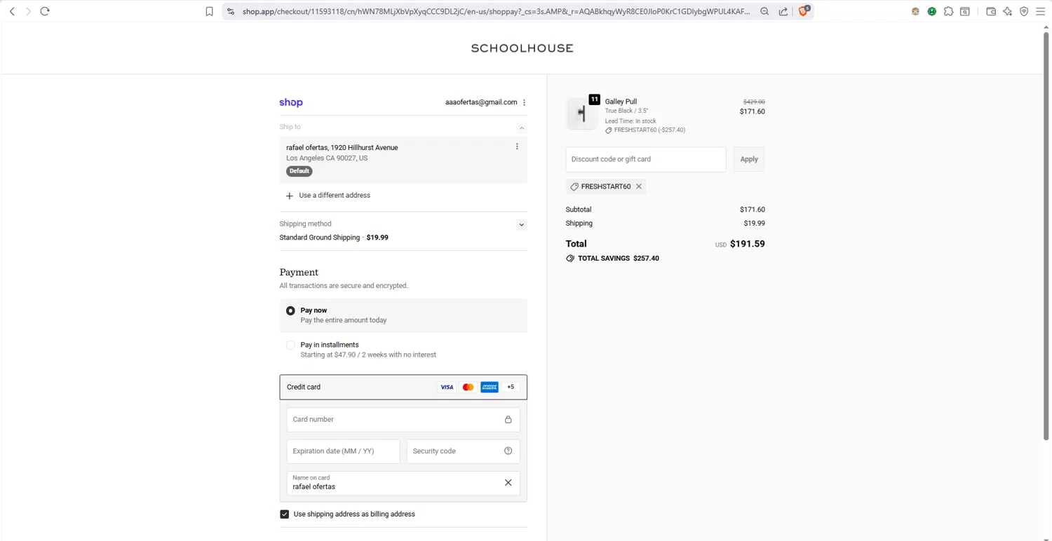1052x541 pixels.
Task: Click the Apply discount button
Action: 748,159
